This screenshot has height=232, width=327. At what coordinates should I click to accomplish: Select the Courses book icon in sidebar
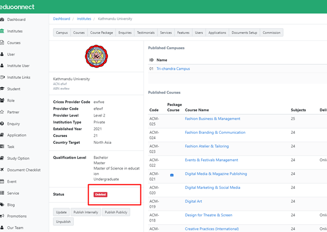pyautogui.click(x=3, y=43)
